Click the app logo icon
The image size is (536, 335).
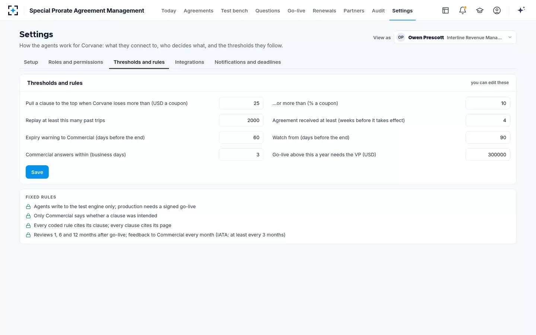pos(13,10)
